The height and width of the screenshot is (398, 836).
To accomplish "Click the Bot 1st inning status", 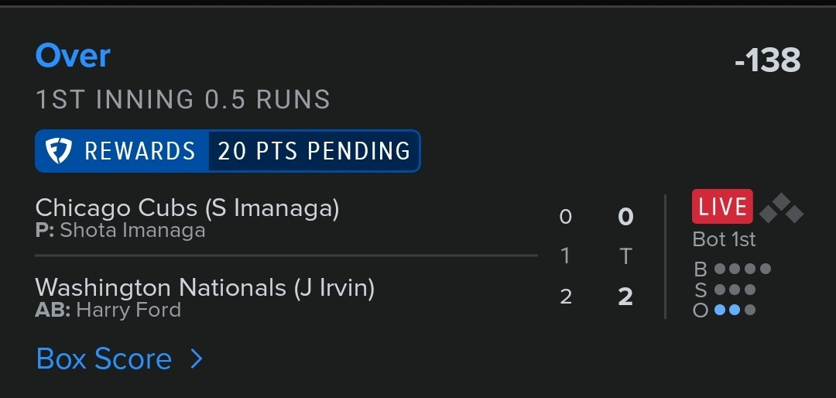I will tap(724, 239).
